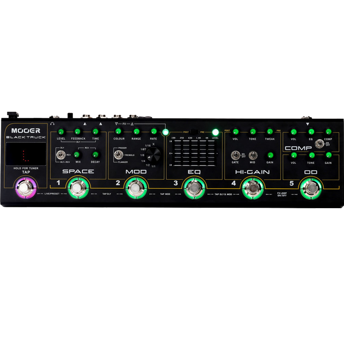Click the TAP DLY label
This screenshot has width=344, height=344.
tap(107, 194)
